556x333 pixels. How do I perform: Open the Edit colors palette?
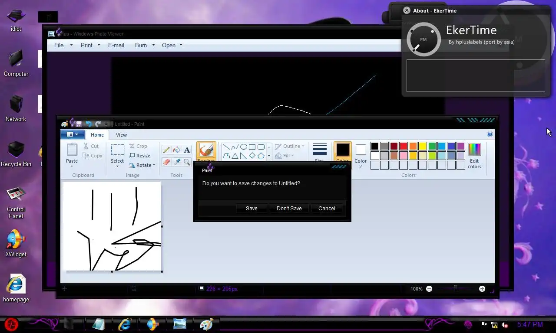(x=474, y=156)
